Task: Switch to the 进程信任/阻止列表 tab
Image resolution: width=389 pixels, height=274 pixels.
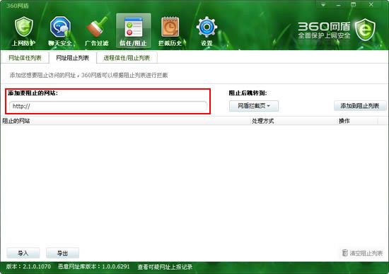Action: point(127,58)
